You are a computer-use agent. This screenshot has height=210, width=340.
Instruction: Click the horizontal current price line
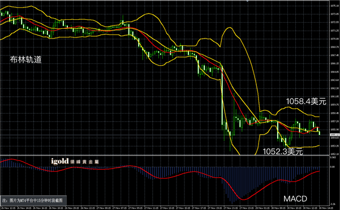(165, 135)
